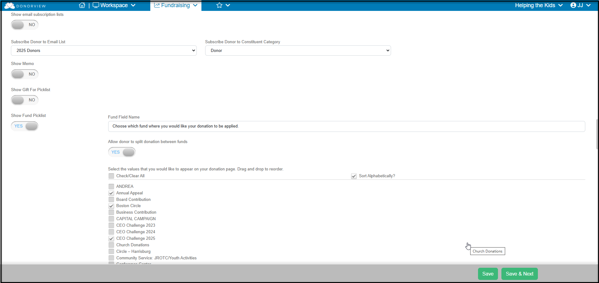Click the JJ user profile icon
The image size is (599, 283).
click(573, 5)
